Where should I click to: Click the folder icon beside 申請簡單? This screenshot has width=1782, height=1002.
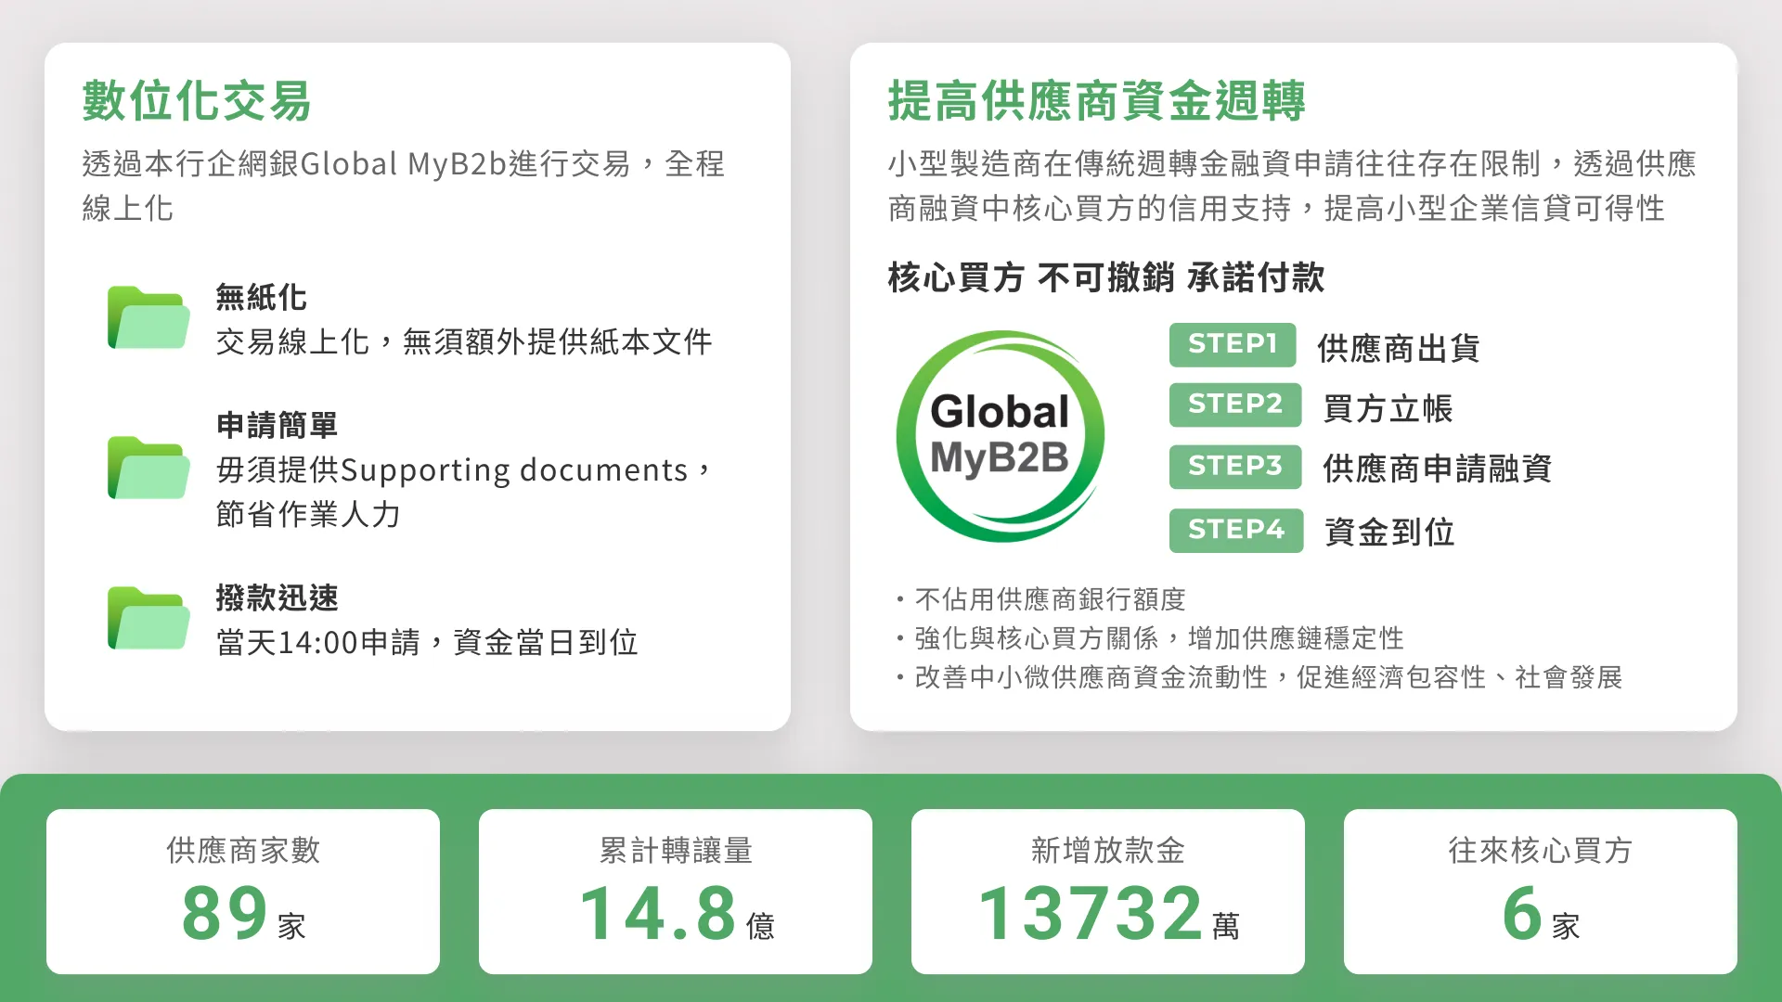(x=148, y=468)
